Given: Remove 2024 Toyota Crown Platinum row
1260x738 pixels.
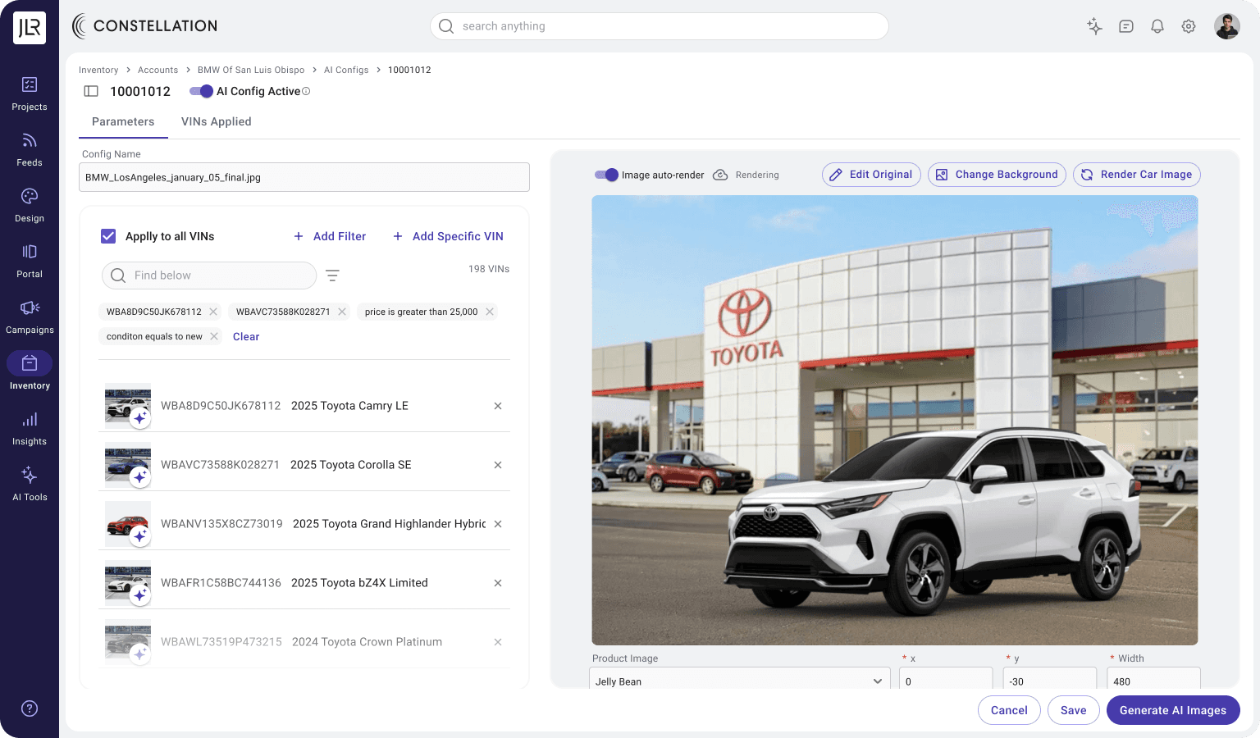Looking at the screenshot, I should tap(498, 642).
